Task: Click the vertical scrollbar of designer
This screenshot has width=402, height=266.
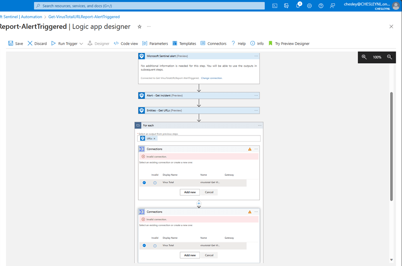Action: pos(392,145)
